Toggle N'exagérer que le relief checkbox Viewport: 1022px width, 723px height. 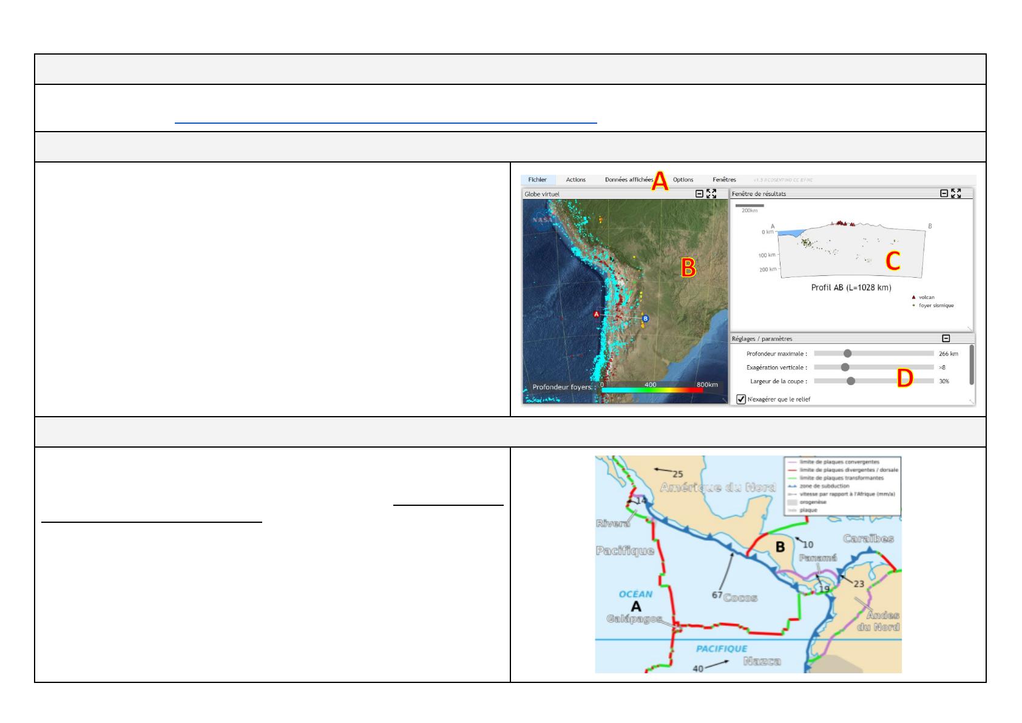point(741,399)
